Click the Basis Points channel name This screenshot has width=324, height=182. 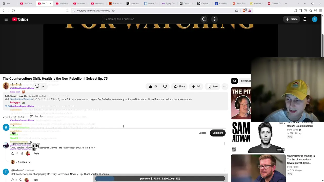point(293,167)
